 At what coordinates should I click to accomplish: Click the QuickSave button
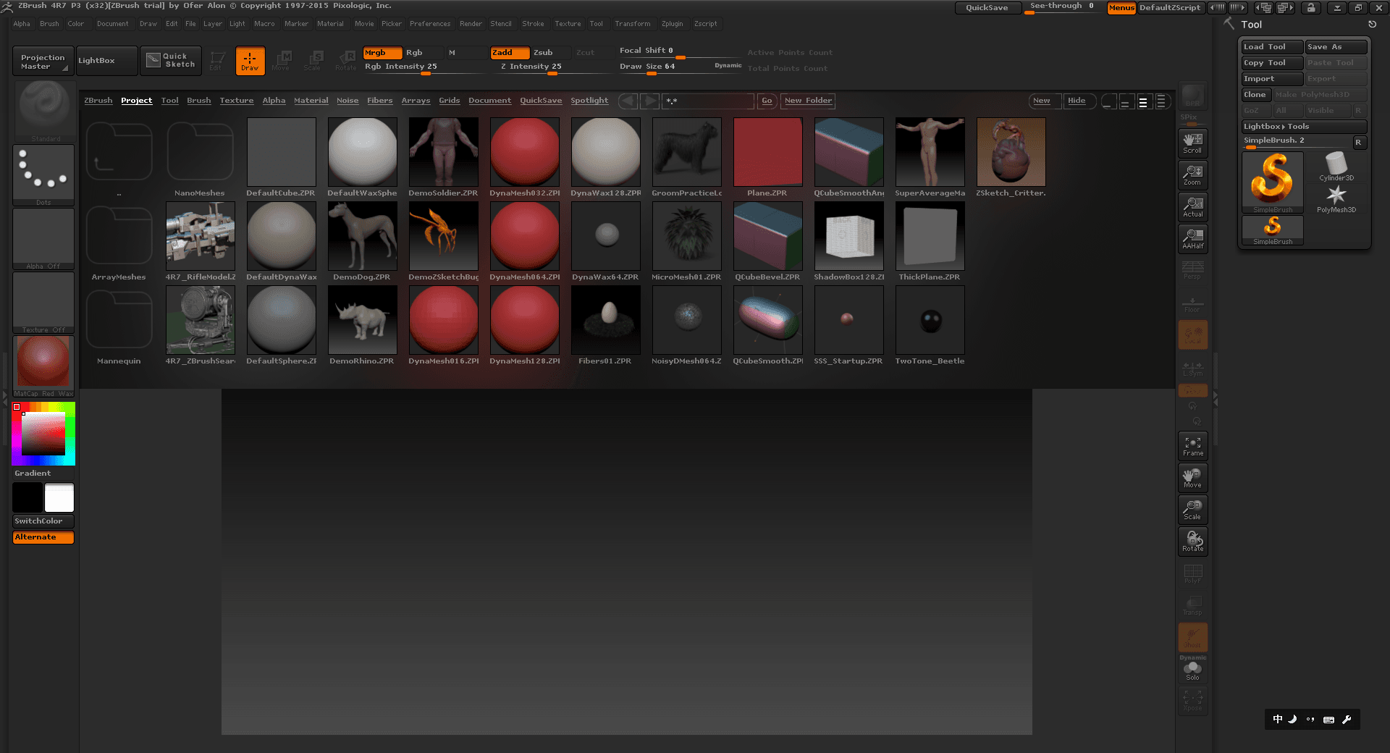987,8
